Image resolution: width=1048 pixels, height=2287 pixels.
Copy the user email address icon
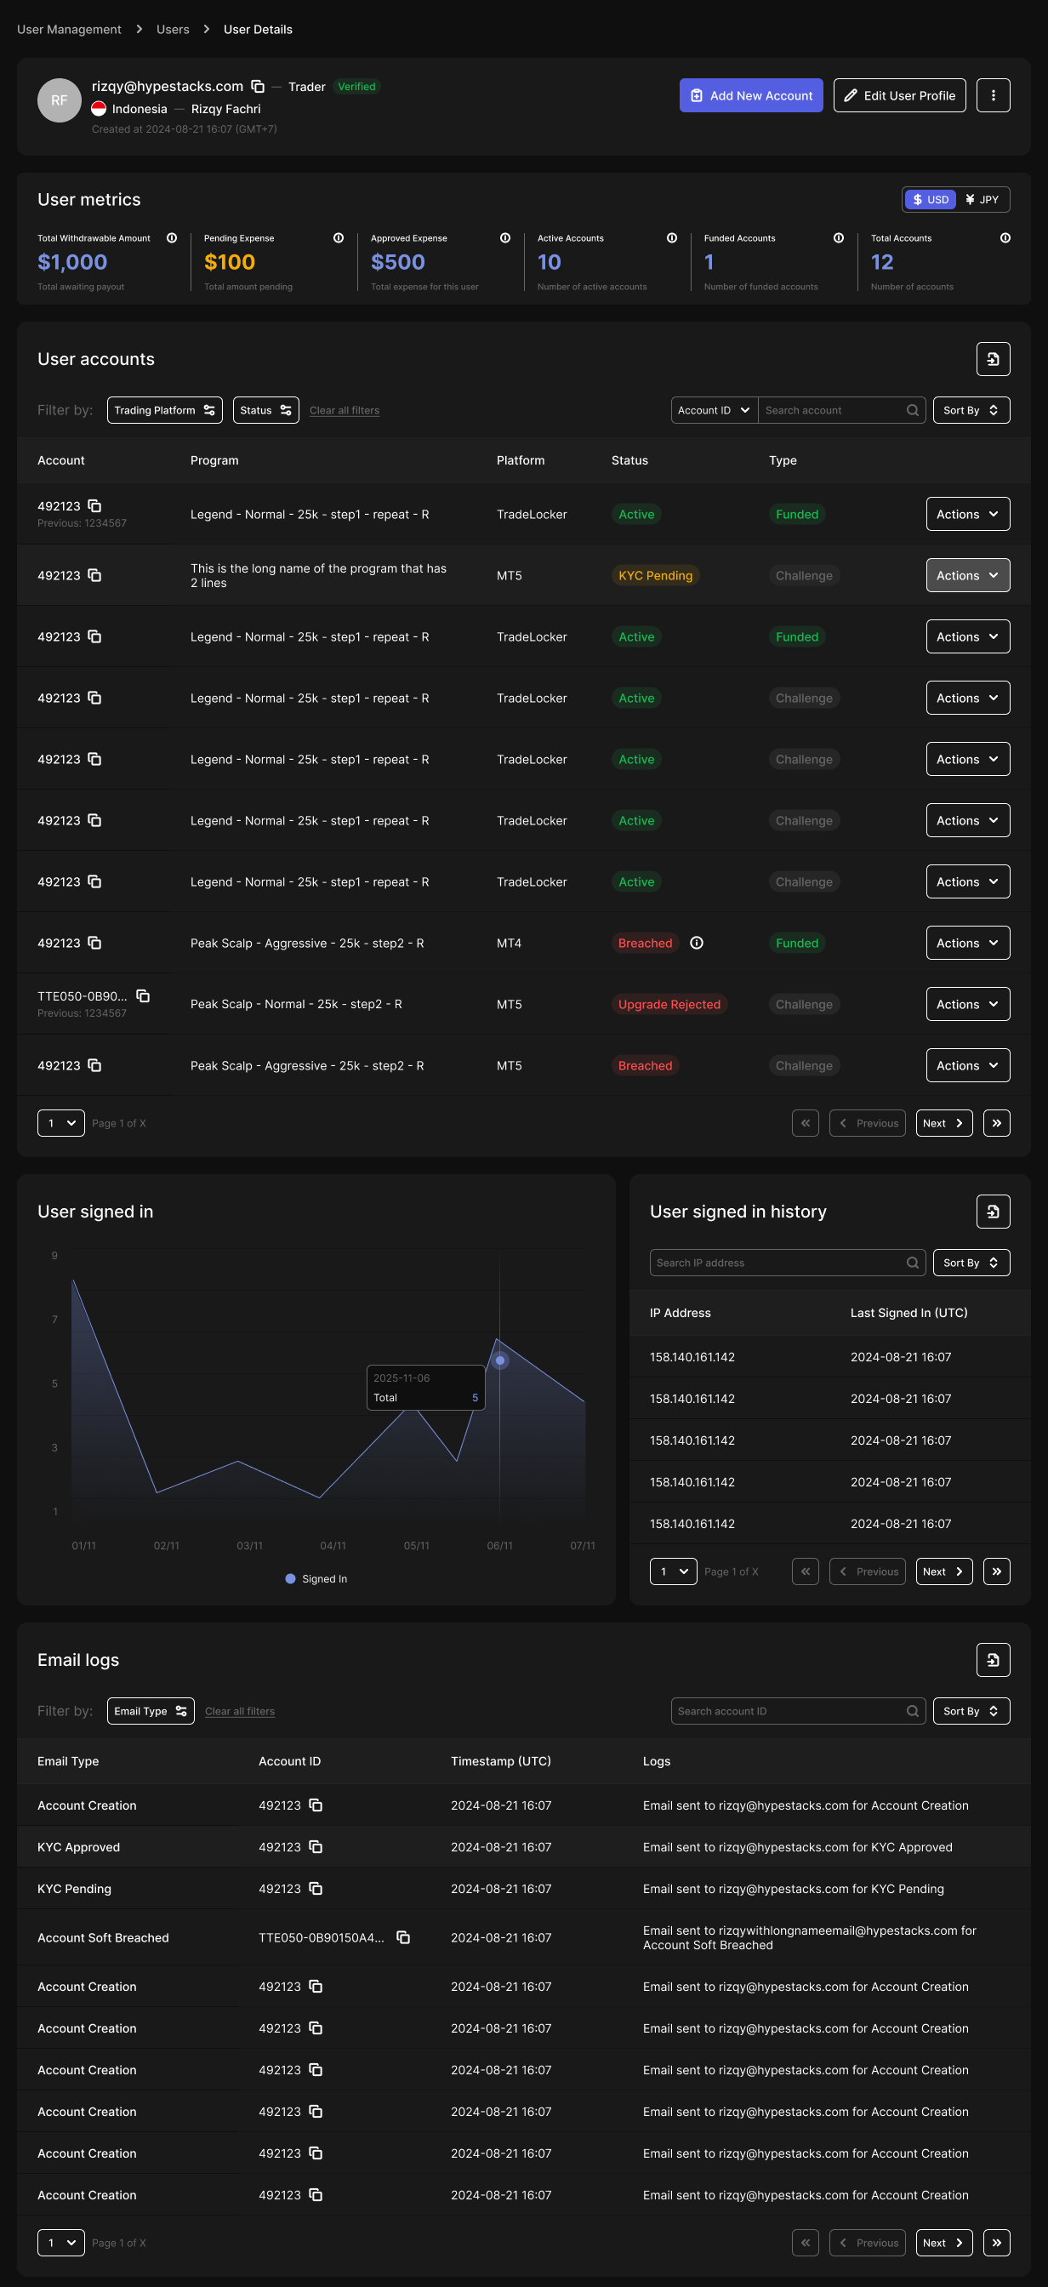tap(258, 86)
